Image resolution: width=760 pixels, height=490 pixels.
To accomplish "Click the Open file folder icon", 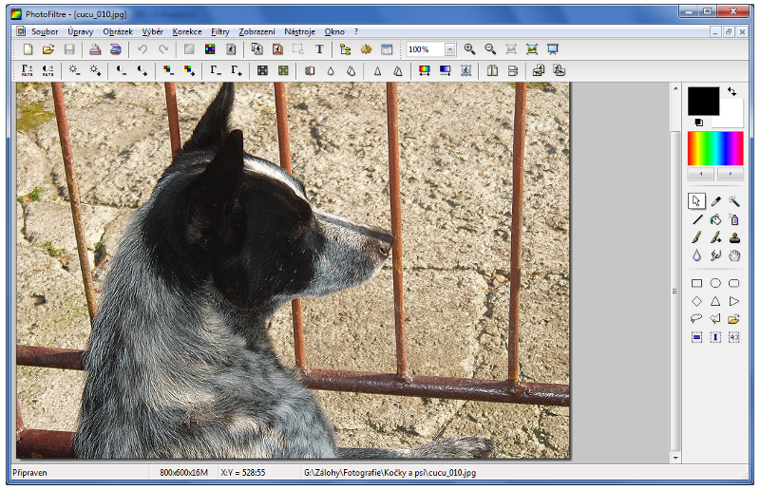I will coord(48,49).
